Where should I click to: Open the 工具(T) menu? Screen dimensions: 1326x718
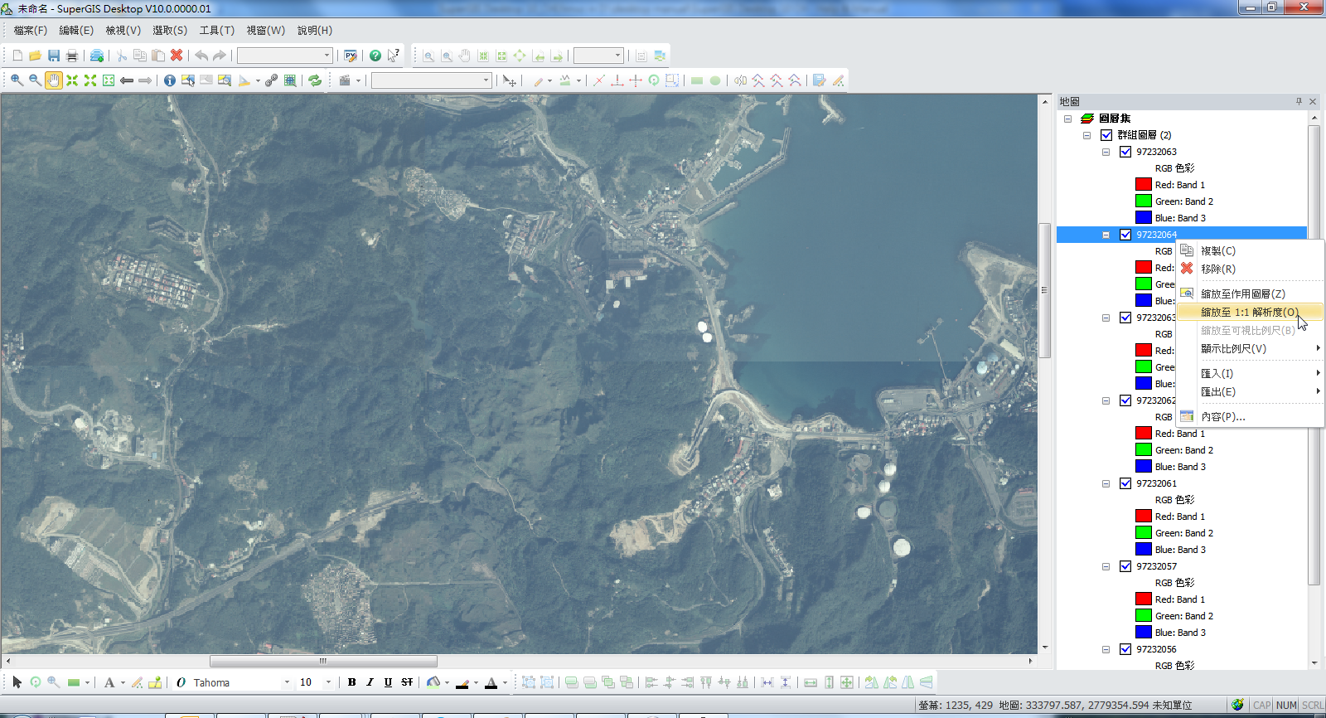pos(216,31)
